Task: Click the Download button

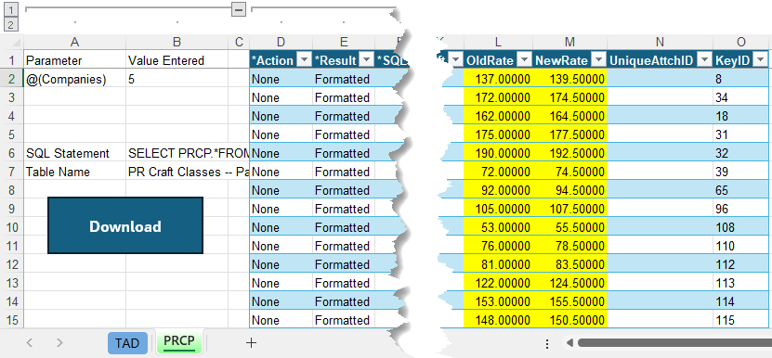Action: coord(125,225)
